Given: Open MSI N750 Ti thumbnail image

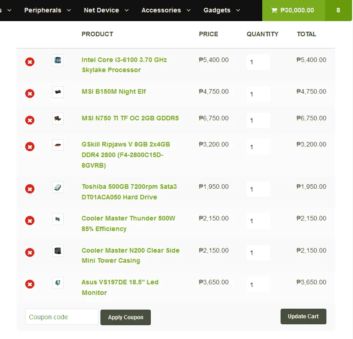Looking at the screenshot, I should 58,119.
